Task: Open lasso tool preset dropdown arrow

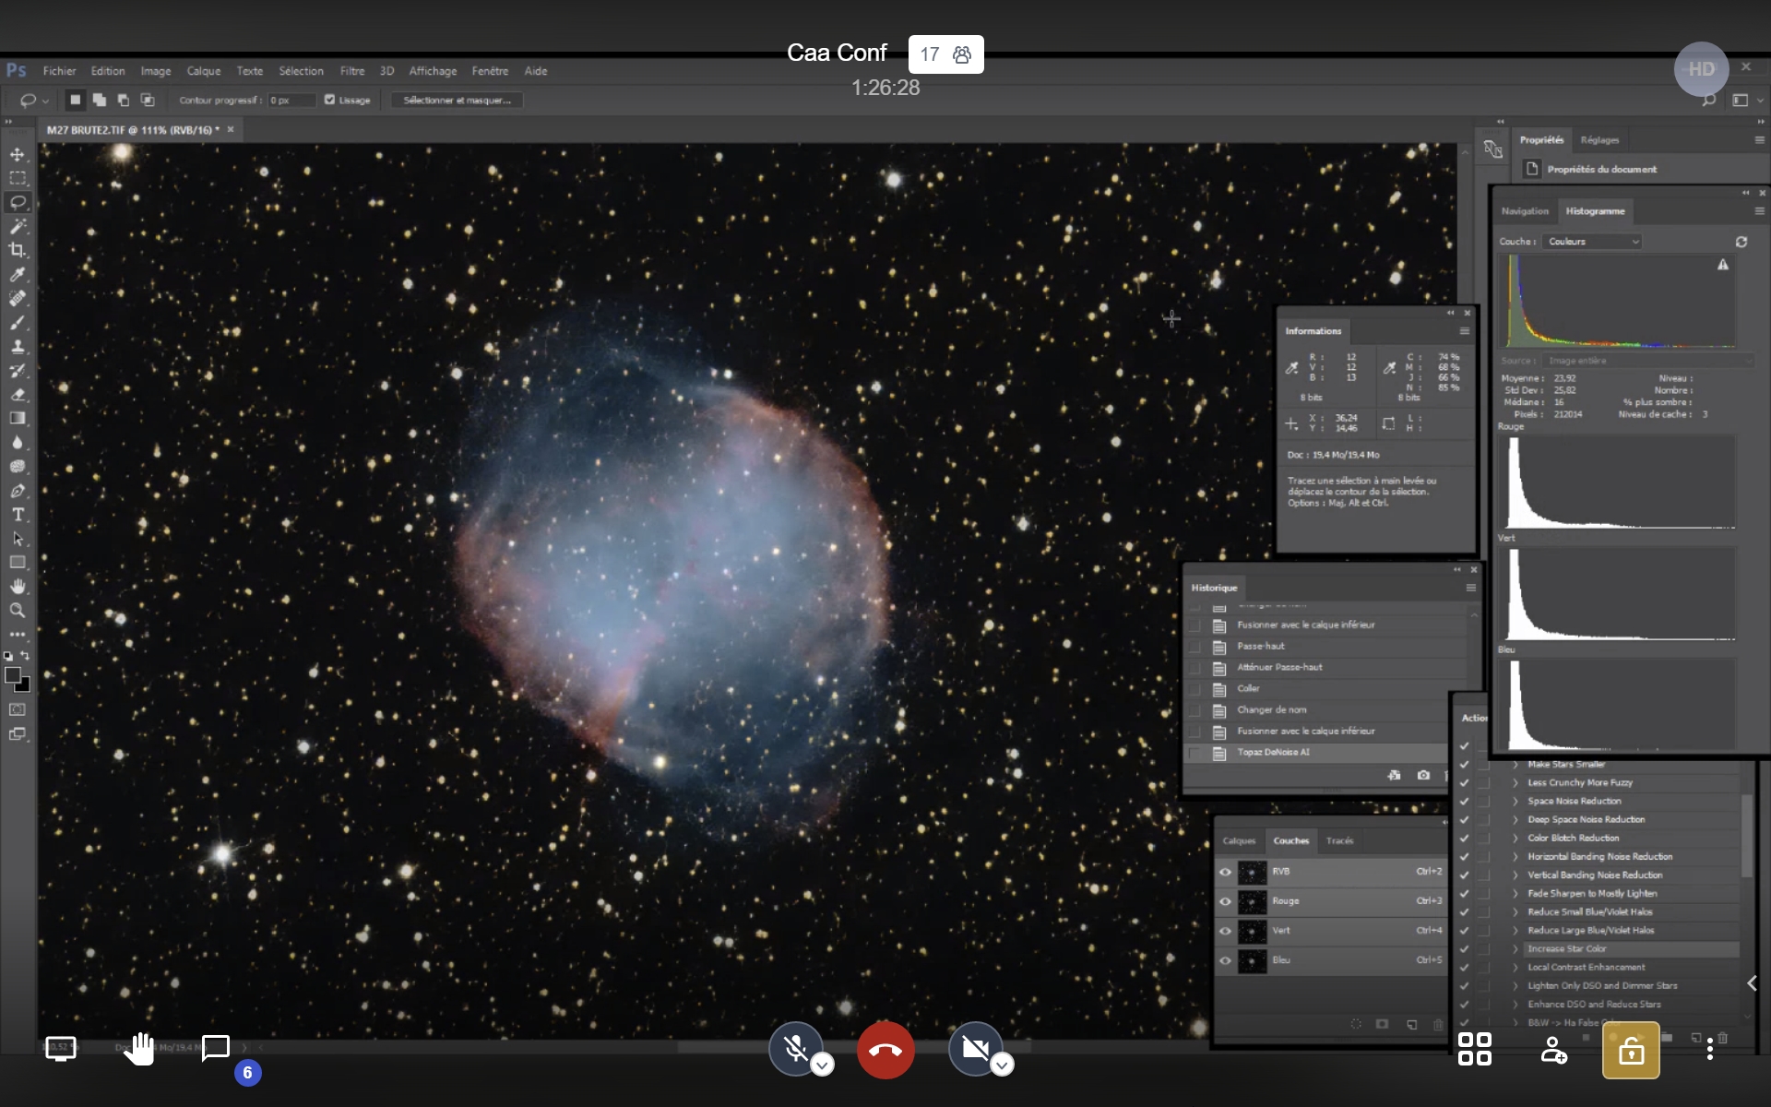Action: [45, 101]
